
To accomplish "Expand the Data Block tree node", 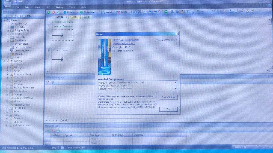I will click(x=8, y=41).
